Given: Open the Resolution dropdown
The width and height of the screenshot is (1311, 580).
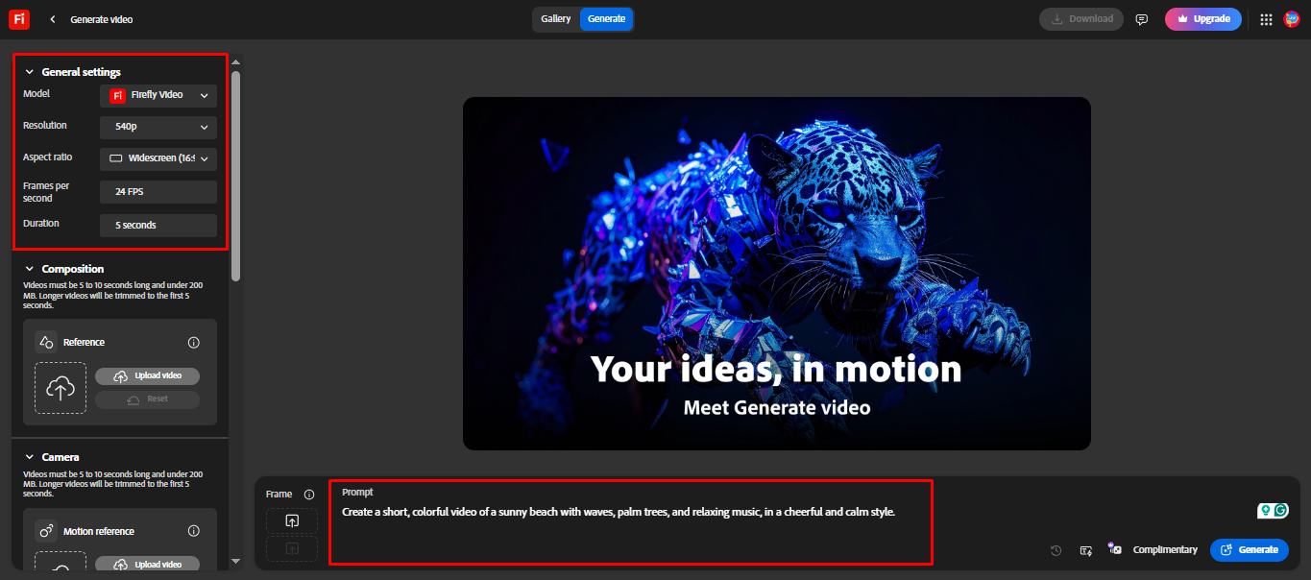Looking at the screenshot, I should point(158,127).
